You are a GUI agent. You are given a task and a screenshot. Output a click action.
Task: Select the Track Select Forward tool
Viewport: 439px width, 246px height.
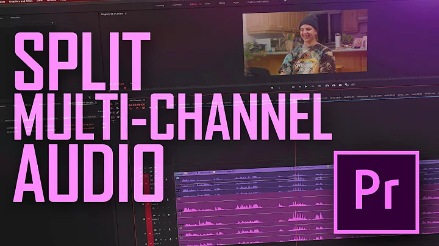click(x=116, y=104)
